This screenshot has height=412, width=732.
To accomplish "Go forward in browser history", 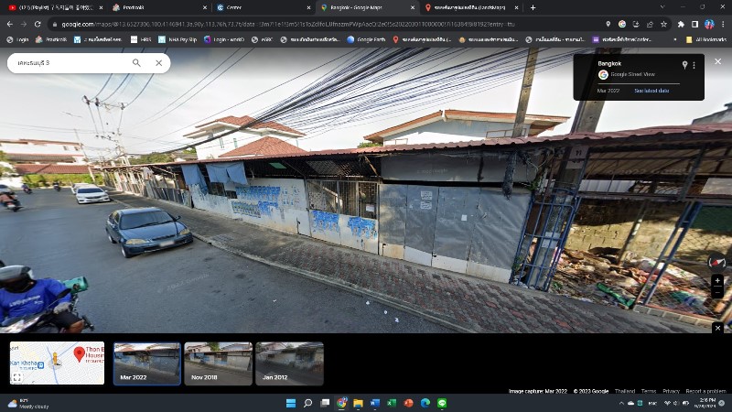I will point(24,24).
